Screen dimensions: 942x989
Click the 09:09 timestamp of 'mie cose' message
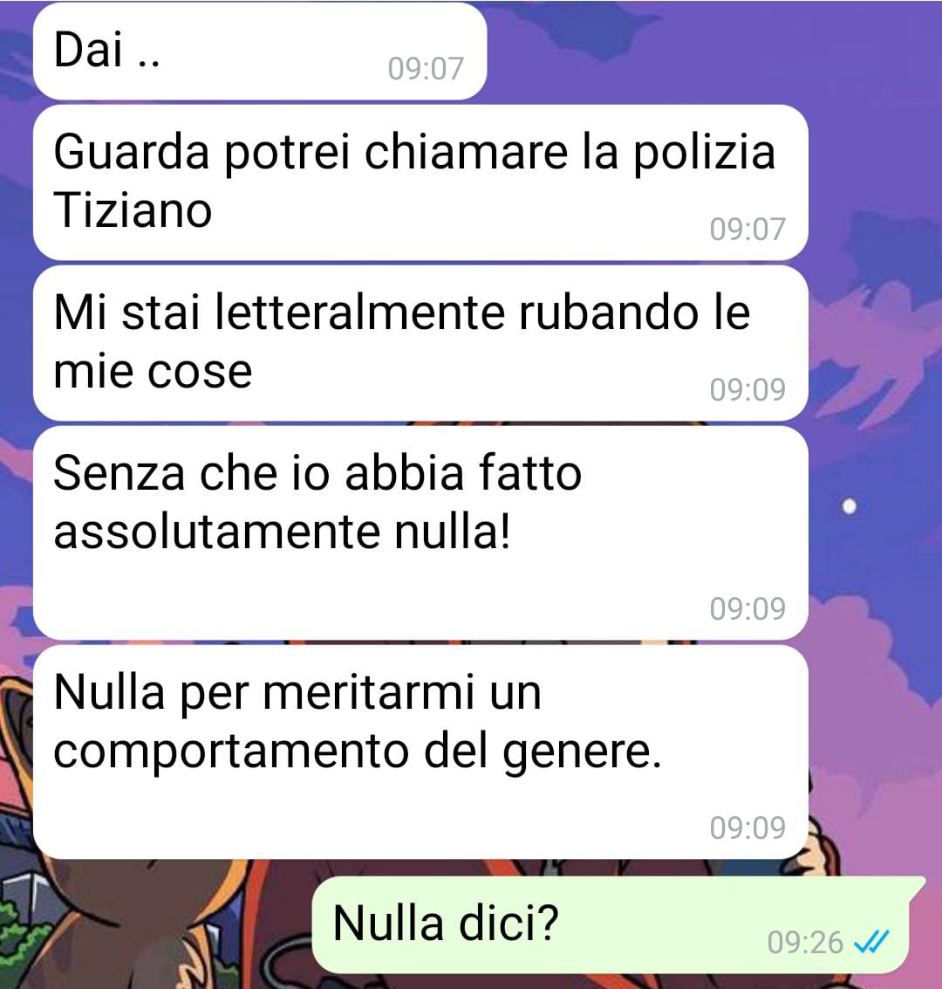[x=747, y=390]
